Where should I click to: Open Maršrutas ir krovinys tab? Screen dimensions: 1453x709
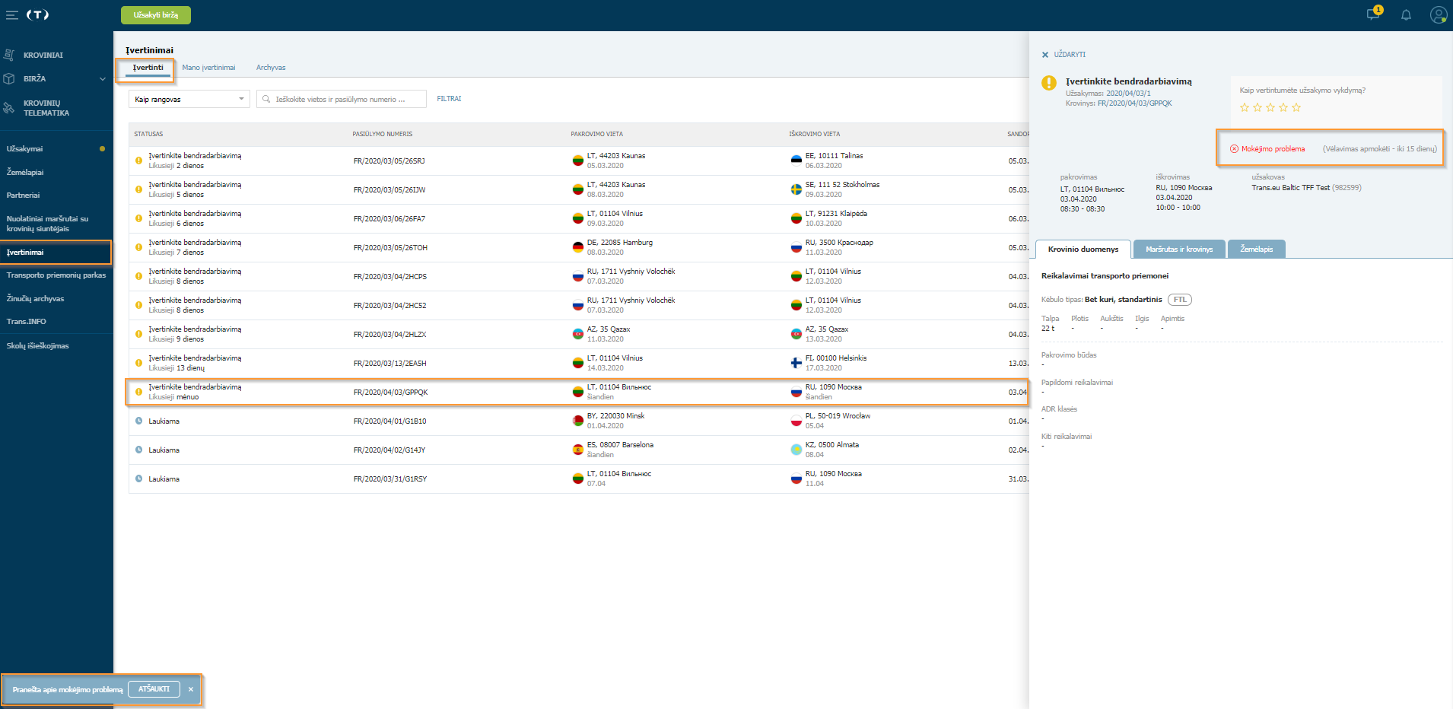click(x=1179, y=250)
